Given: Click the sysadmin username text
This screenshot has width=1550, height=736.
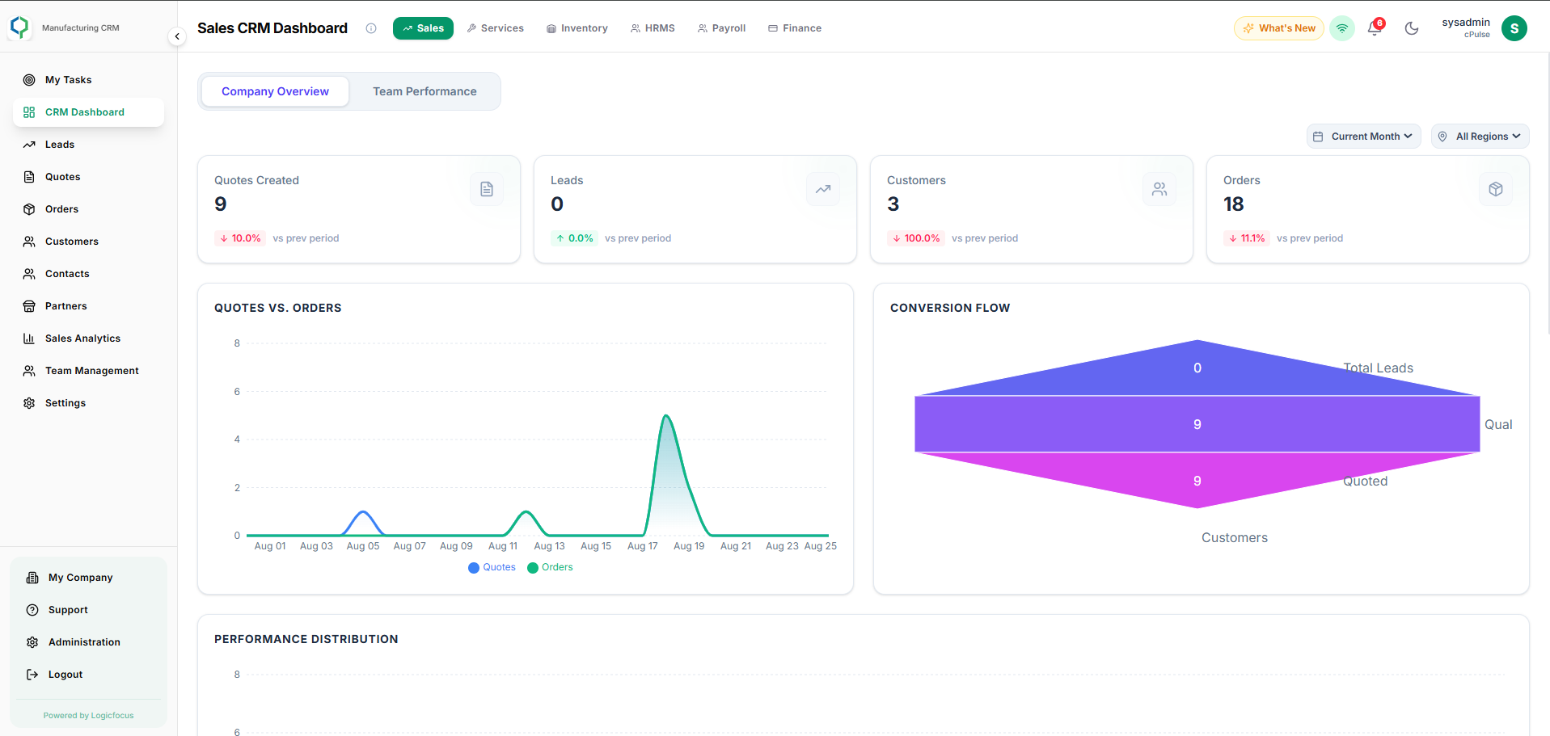Looking at the screenshot, I should click(x=1466, y=23).
